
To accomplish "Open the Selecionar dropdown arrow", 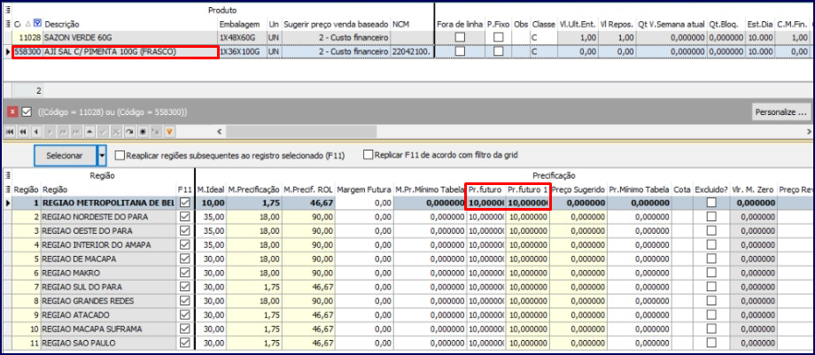I will click(x=103, y=156).
